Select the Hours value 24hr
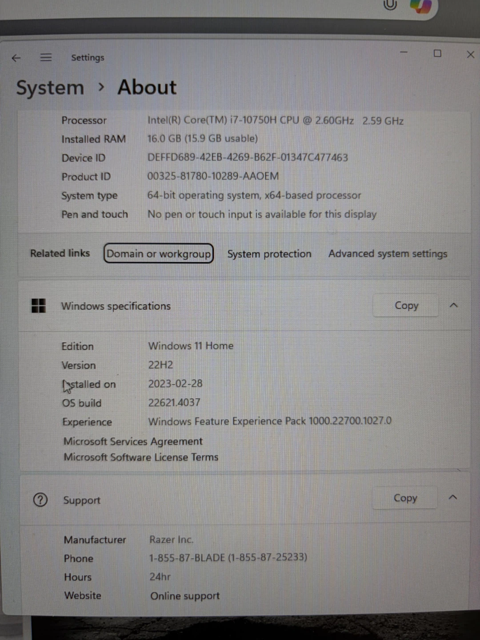 160,577
